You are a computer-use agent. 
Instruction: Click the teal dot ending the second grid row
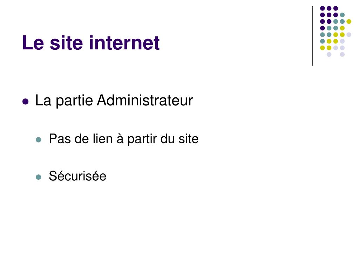pos(342,15)
